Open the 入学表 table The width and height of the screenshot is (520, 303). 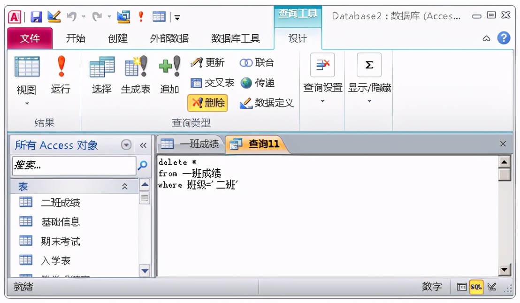45,260
